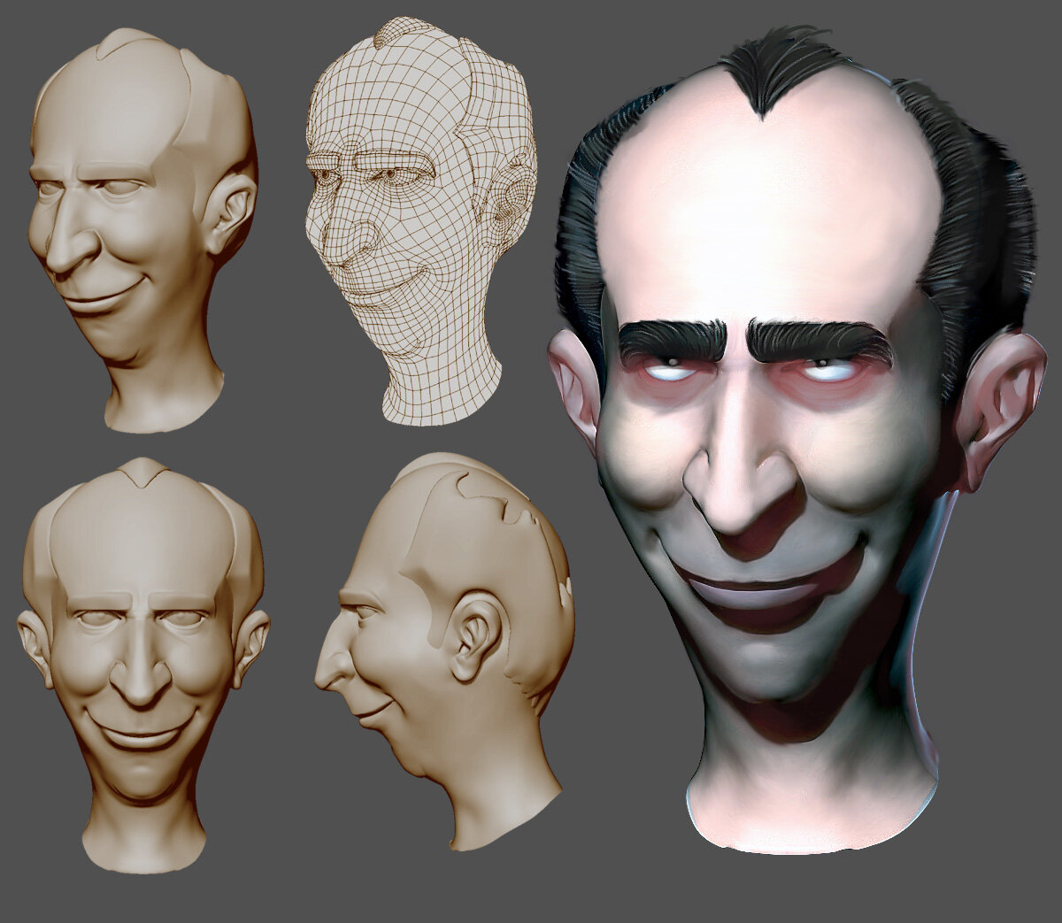Select the wireframe mesh head render
The height and width of the screenshot is (923, 1062).
point(421,221)
